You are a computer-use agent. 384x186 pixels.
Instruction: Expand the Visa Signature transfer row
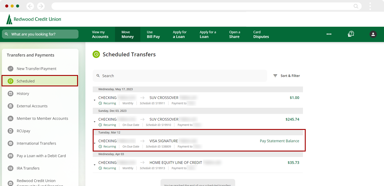point(95,143)
